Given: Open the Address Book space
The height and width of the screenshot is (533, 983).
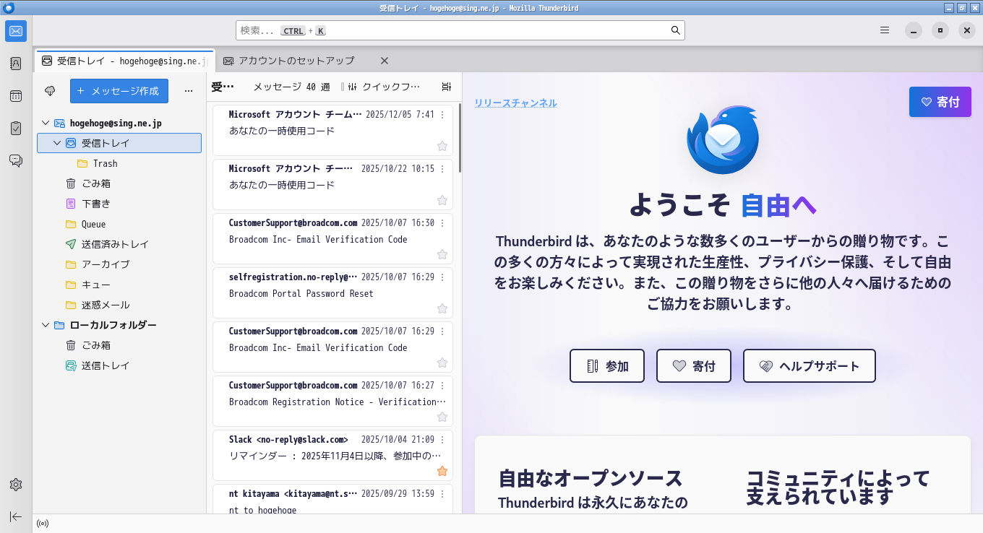Looking at the screenshot, I should (16, 64).
